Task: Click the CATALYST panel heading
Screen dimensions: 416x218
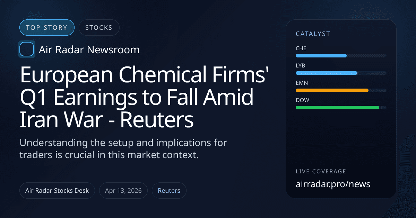Action: pyautogui.click(x=313, y=34)
